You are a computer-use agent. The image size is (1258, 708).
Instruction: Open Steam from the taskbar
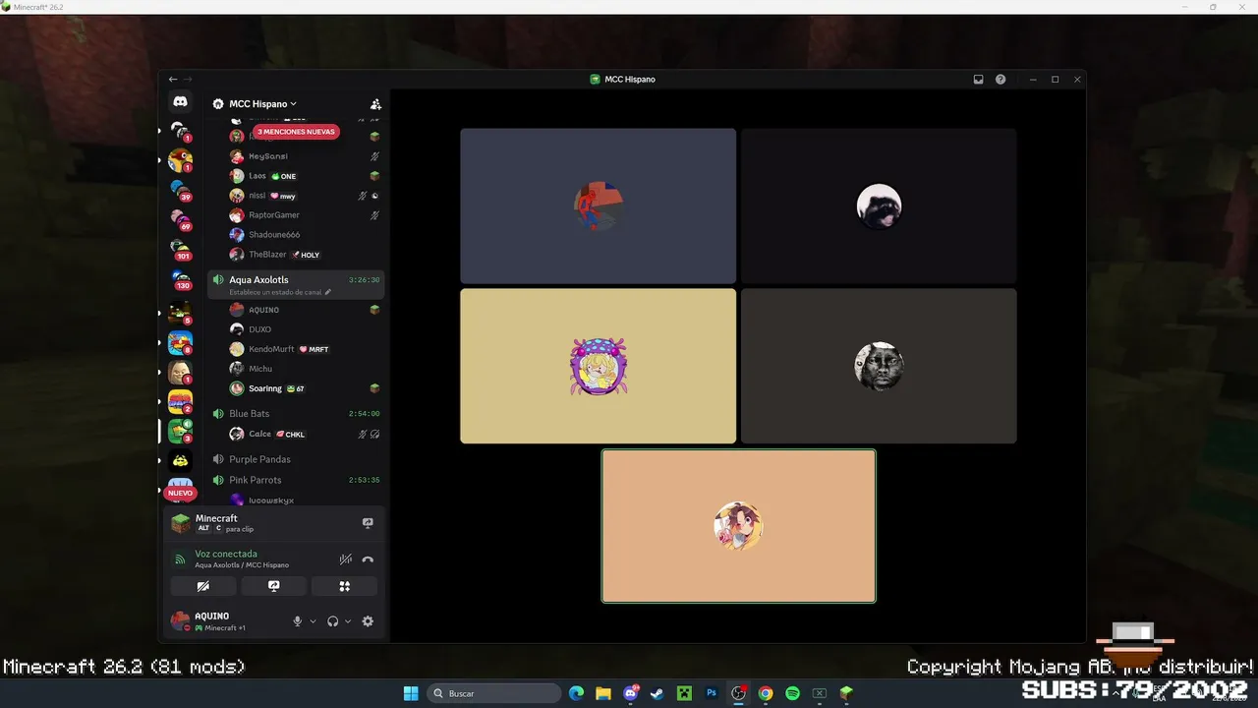click(x=658, y=693)
